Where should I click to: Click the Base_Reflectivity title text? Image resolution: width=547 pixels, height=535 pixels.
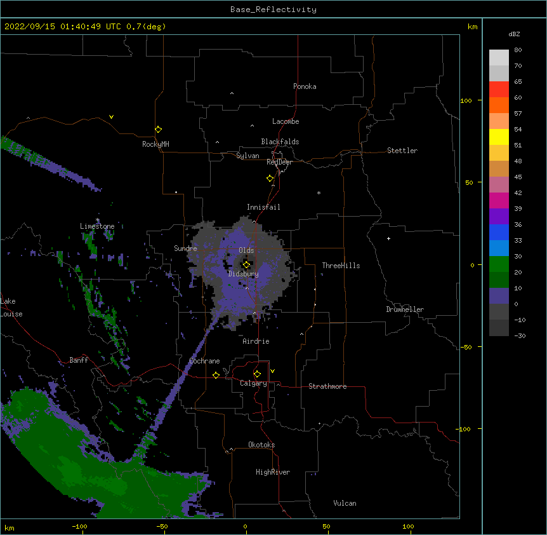coord(273,10)
